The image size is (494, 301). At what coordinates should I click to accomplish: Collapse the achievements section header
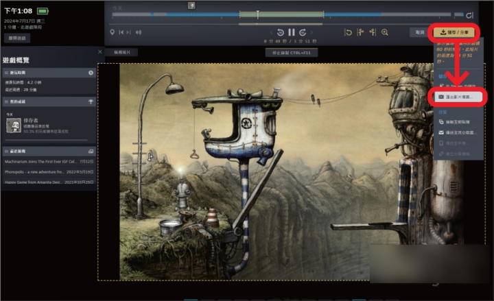click(x=49, y=101)
